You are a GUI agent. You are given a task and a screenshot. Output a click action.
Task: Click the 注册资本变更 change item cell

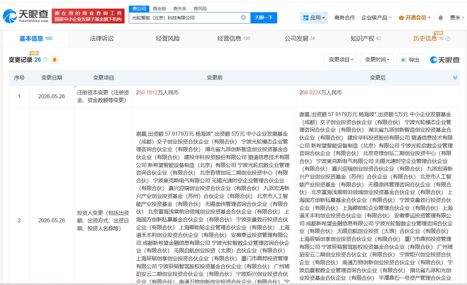pos(103,96)
